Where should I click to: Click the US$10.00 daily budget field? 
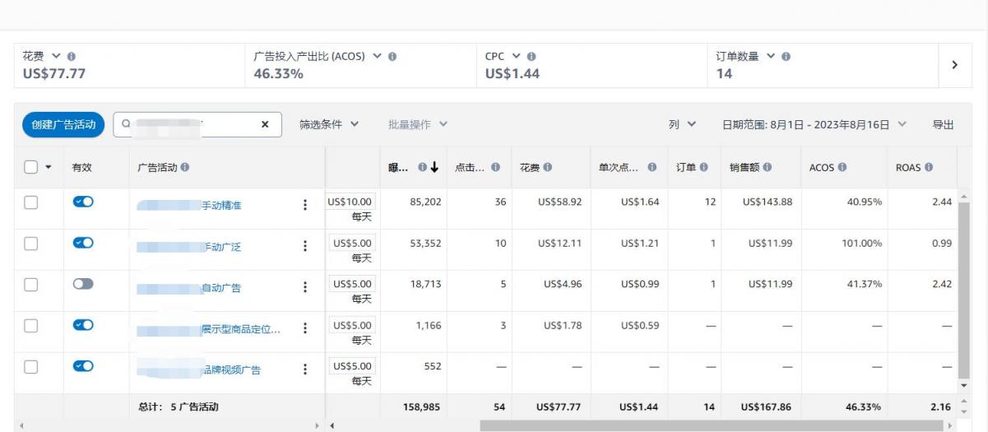click(x=350, y=202)
